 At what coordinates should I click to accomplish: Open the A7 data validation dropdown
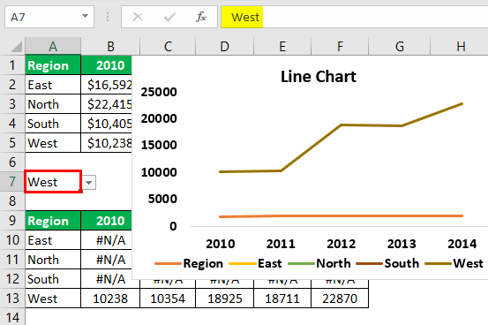[89, 183]
